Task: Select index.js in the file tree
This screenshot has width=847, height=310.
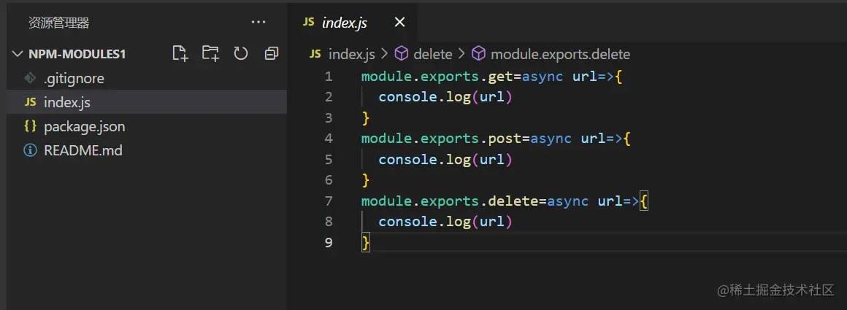Action: (67, 102)
